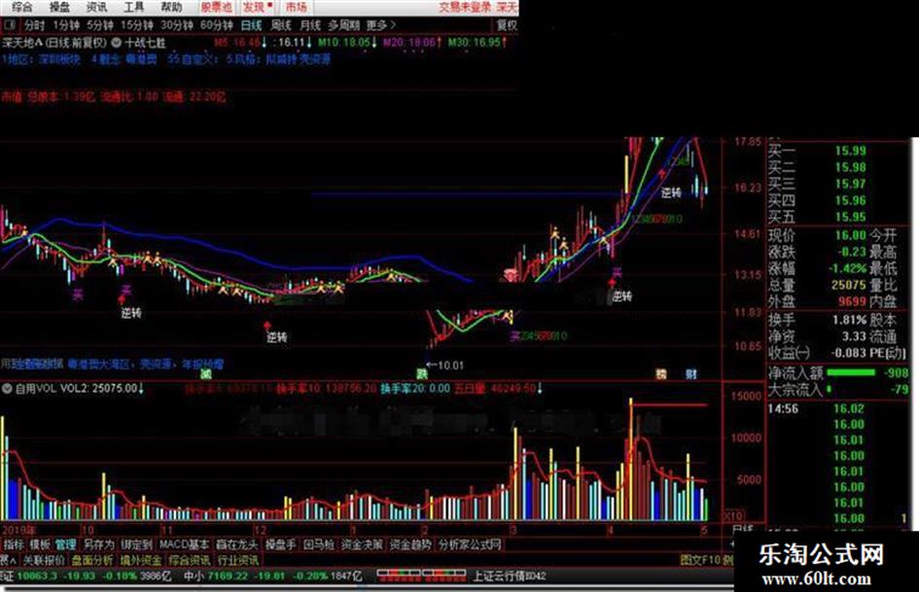The width and height of the screenshot is (919, 592).
Task: Open the 资讯 menu
Action: pos(96,7)
